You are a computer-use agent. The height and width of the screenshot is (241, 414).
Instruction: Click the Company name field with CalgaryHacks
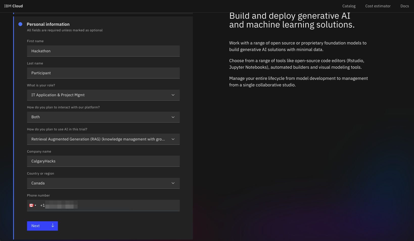(x=103, y=161)
